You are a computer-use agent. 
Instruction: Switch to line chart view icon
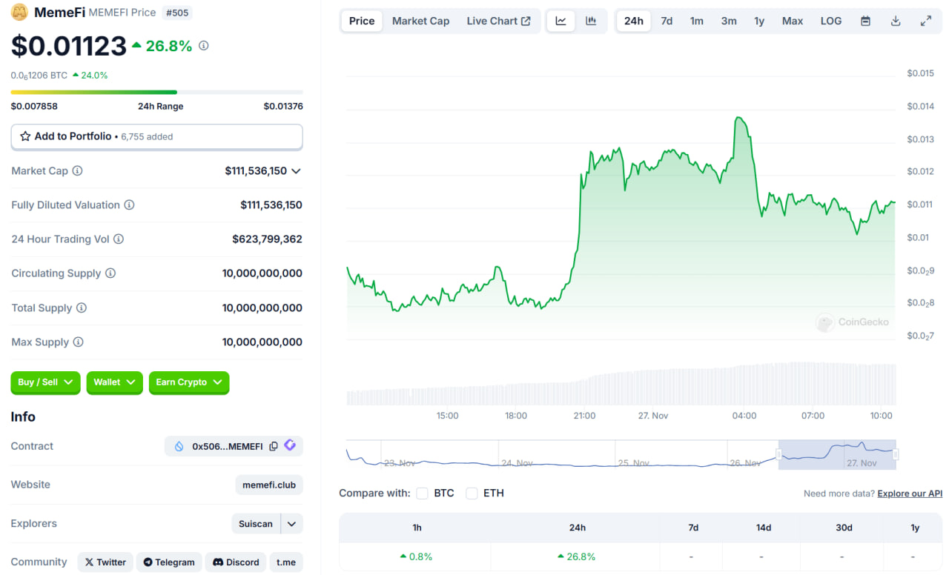click(x=561, y=21)
